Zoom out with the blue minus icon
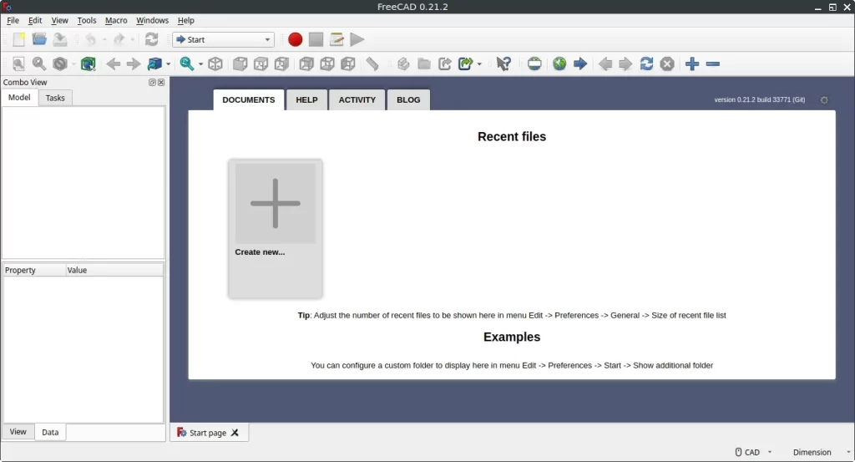The height and width of the screenshot is (462, 855). (x=713, y=63)
